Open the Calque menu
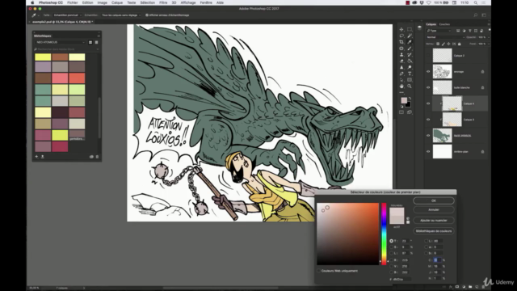517x291 pixels. click(x=116, y=2)
